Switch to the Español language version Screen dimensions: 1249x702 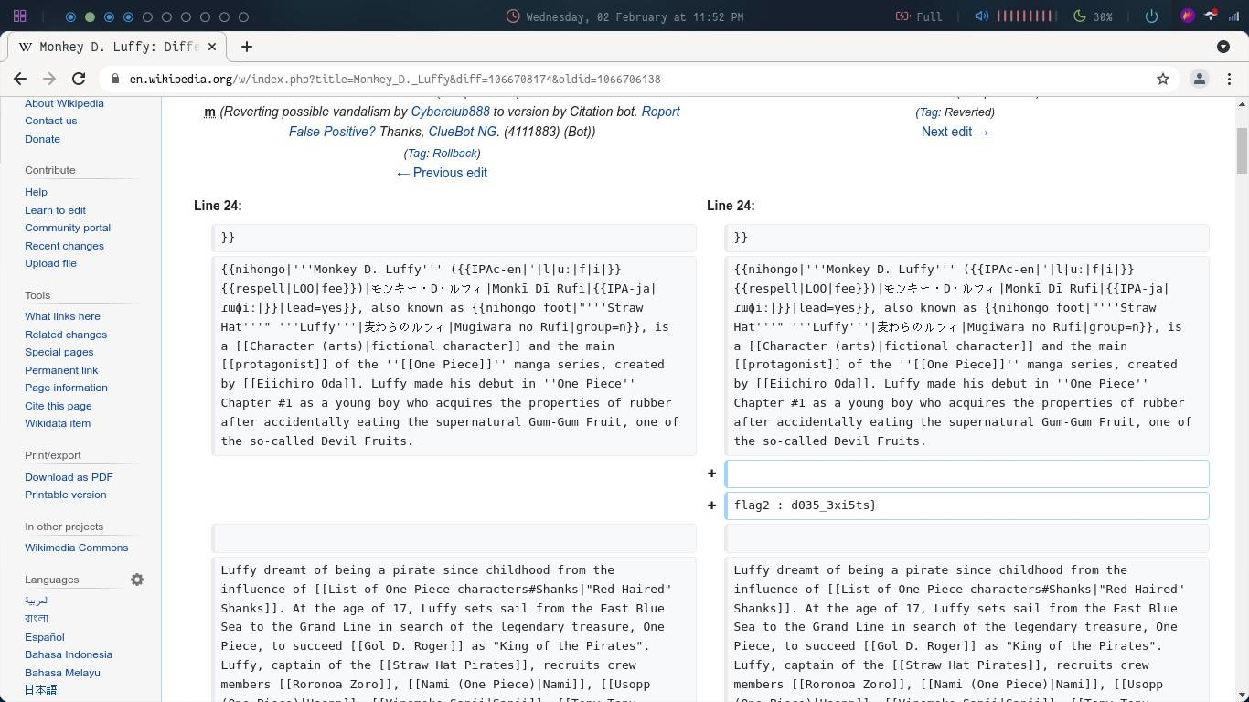[x=45, y=637]
